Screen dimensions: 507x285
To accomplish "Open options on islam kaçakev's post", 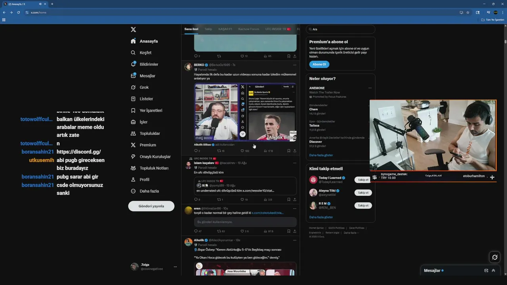I will pyautogui.click(x=294, y=163).
